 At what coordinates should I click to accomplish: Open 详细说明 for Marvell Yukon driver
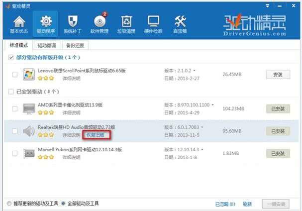72,157
